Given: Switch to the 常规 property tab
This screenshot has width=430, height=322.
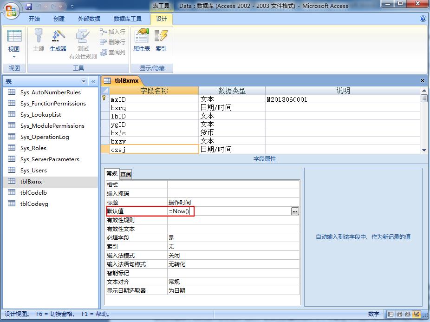Looking at the screenshot, I should point(112,174).
